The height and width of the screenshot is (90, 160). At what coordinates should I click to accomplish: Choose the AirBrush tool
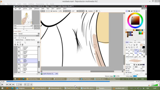pyautogui.click(x=132, y=51)
